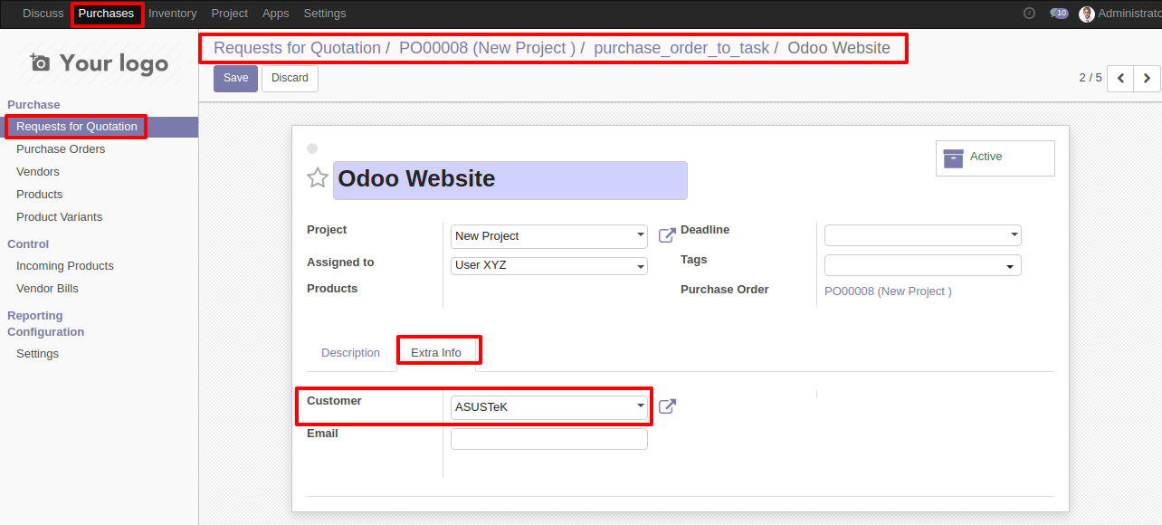Click the Active archive box icon
Viewport: 1162px width, 525px height.
pos(953,158)
